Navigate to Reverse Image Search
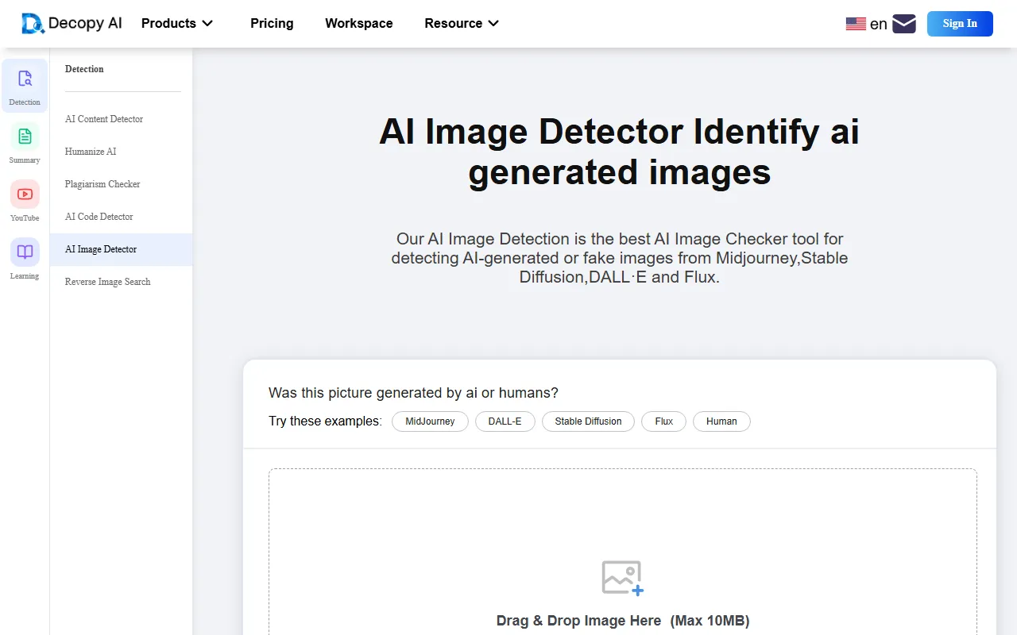Image resolution: width=1017 pixels, height=635 pixels. point(108,282)
